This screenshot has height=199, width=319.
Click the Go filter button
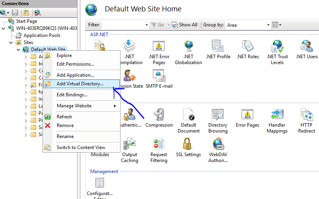[158, 25]
